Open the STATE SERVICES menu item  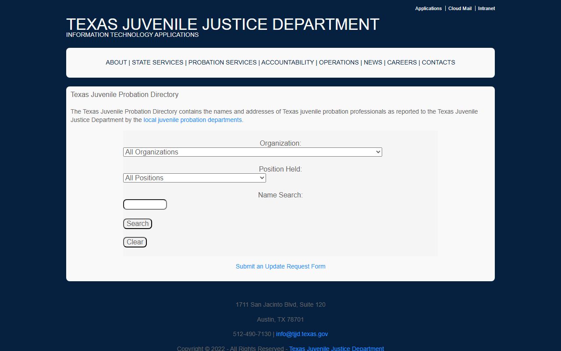[158, 62]
